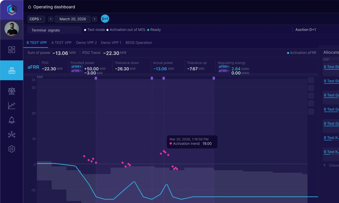The width and height of the screenshot is (339, 203).
Task: Click the +50.00 MW provided power value
Action: pyautogui.click(x=95, y=69)
